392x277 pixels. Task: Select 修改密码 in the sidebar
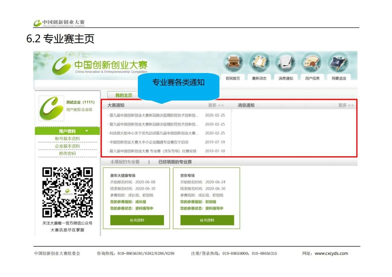tap(67, 154)
